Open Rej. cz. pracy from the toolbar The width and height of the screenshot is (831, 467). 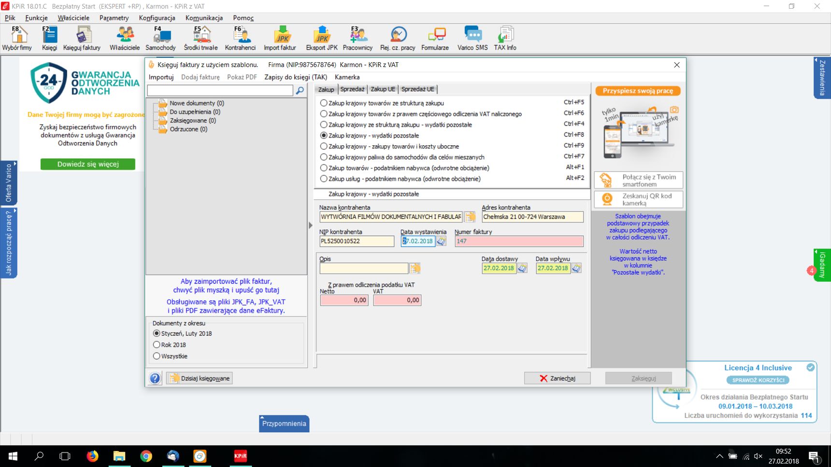click(398, 38)
